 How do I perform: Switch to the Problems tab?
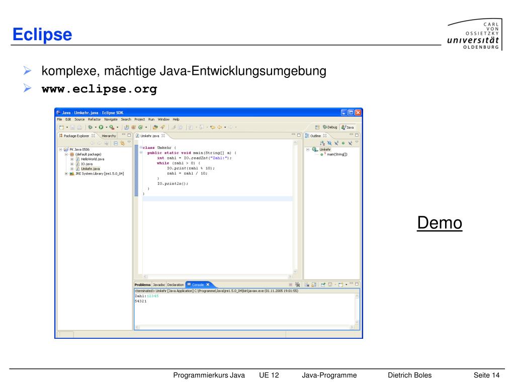click(x=142, y=285)
